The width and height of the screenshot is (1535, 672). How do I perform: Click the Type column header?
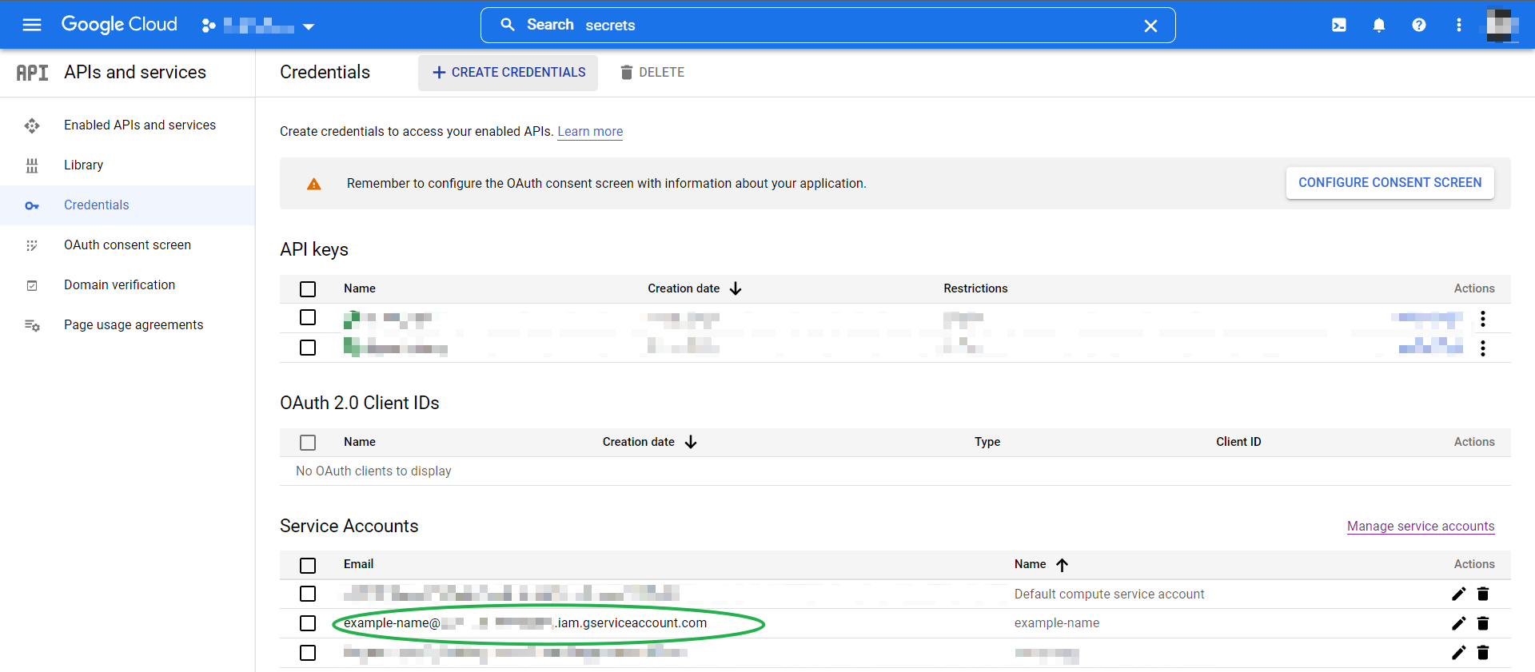[987, 442]
